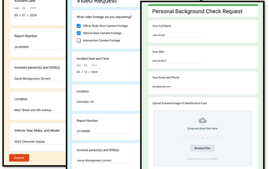Uncheck Vehicle Dash Camera Footage checkbox

coord(78,33)
